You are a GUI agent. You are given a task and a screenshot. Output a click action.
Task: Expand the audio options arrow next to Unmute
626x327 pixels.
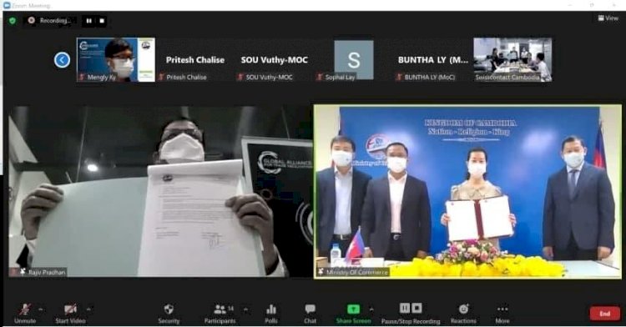tap(41, 309)
